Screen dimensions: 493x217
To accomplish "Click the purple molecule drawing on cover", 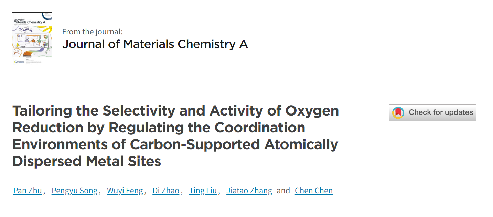I will 25,30.
